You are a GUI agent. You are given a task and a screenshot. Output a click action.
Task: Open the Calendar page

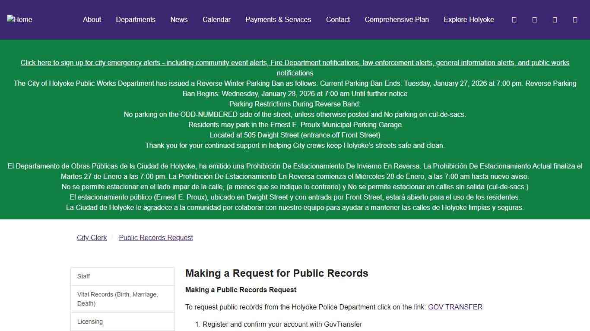[x=216, y=19]
